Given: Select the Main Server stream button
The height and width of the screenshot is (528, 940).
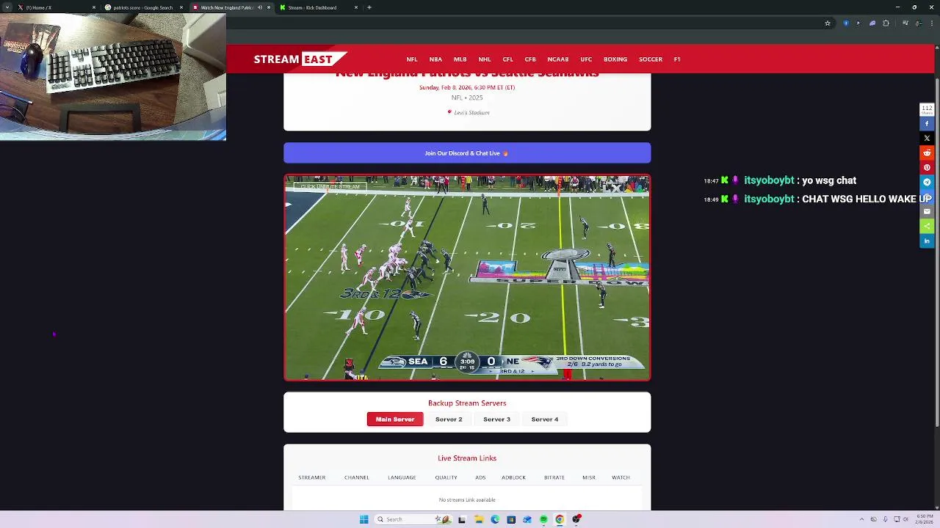Looking at the screenshot, I should click(395, 419).
